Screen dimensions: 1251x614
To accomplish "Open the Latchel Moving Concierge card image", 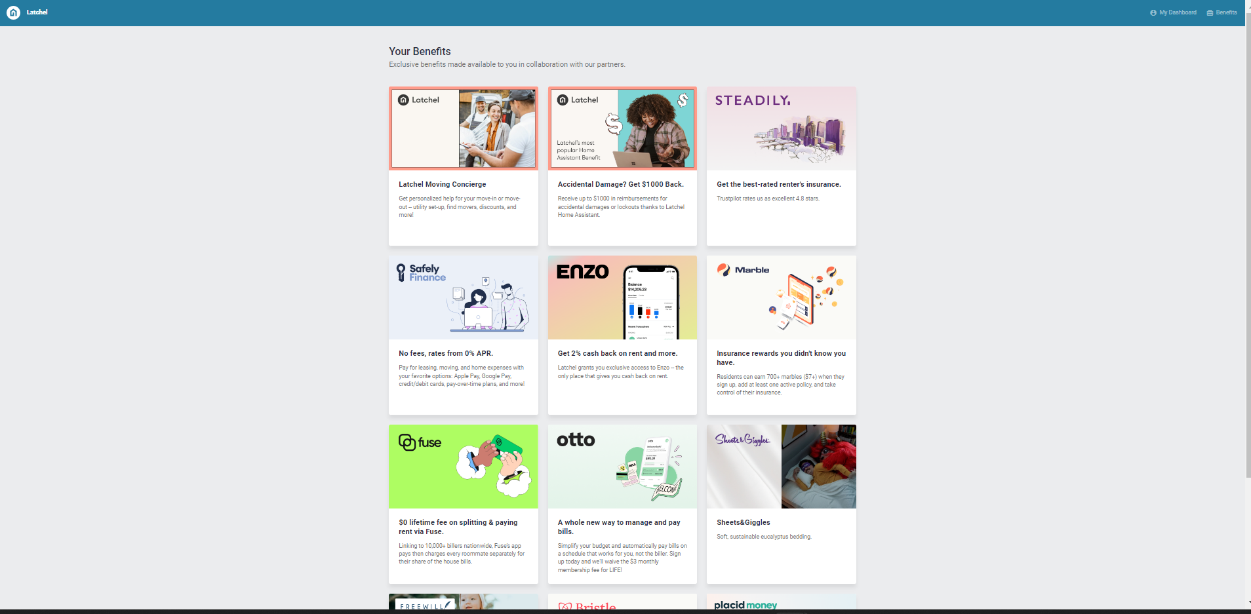I will point(464,128).
